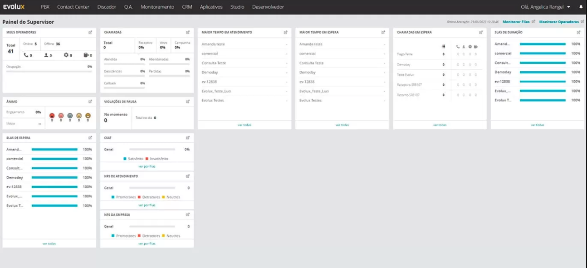Open the Contact Center menu

(73, 7)
